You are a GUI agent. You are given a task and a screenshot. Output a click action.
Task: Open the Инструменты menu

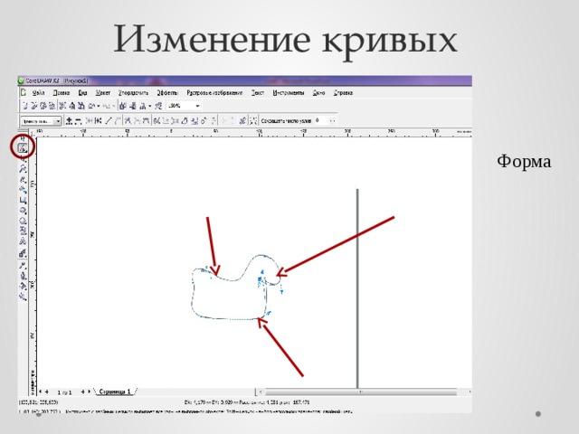click(289, 92)
